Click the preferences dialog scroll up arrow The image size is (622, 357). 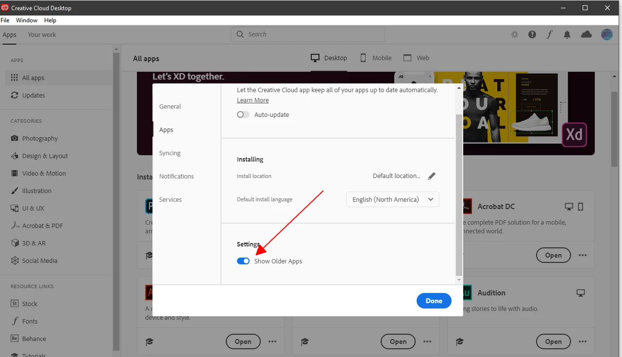tap(459, 88)
